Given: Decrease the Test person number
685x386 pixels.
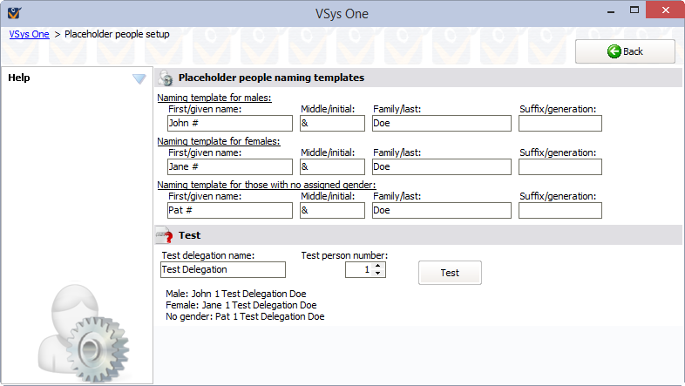Looking at the screenshot, I should 378,274.
